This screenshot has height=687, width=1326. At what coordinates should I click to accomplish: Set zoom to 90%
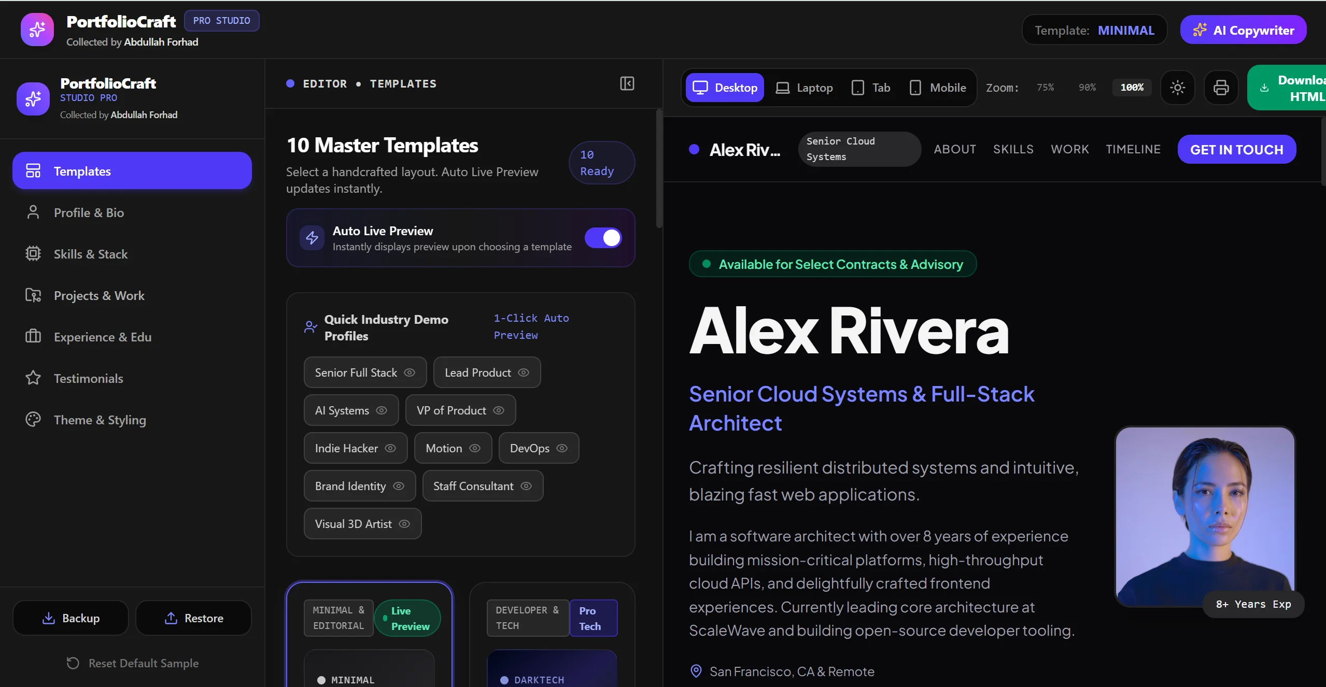[x=1087, y=88]
